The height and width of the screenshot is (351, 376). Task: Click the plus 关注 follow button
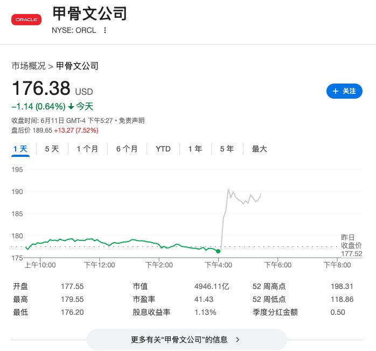click(344, 91)
